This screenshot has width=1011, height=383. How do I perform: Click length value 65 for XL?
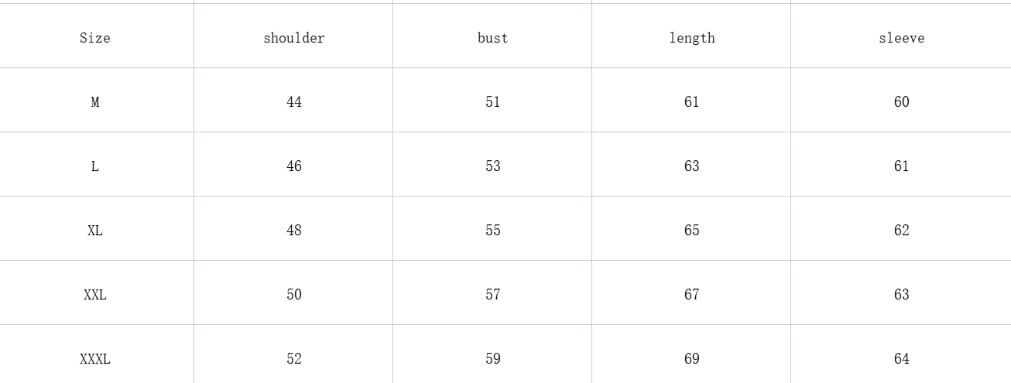point(692,231)
